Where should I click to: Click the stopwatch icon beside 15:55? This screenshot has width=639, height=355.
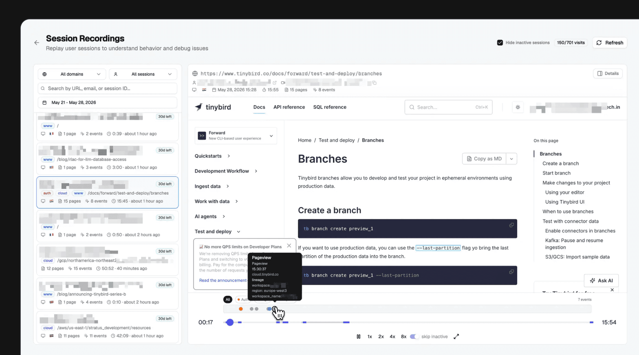pos(264,90)
